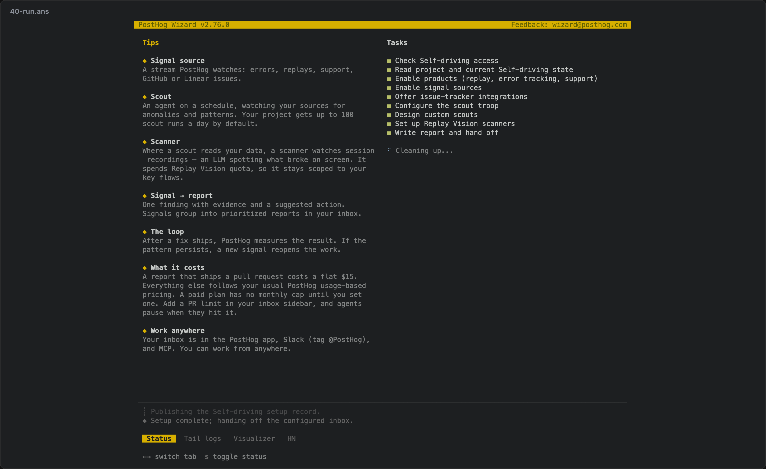The height and width of the screenshot is (469, 766).
Task: Click the diamond bullet beside The loop
Action: point(145,232)
